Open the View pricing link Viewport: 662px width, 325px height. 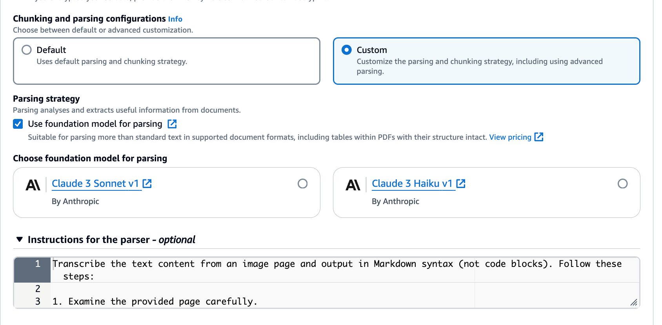tap(510, 137)
